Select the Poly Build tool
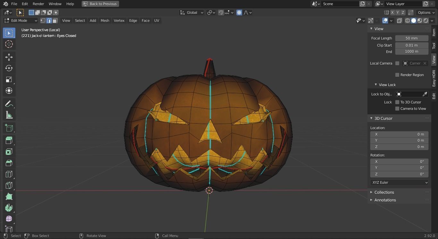This screenshot has width=438, height=239. (x=9, y=197)
